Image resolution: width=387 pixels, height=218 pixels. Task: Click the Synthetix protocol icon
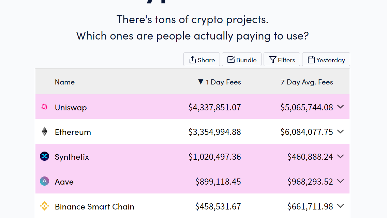pos(44,156)
